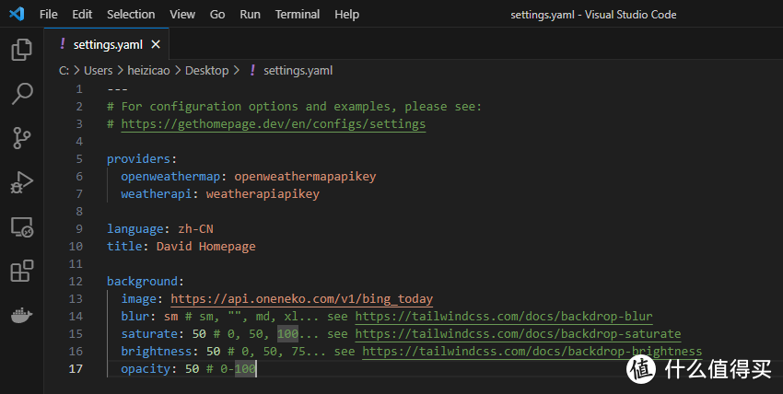
Task: Expand the Users breadcrumb segment
Action: click(x=98, y=70)
